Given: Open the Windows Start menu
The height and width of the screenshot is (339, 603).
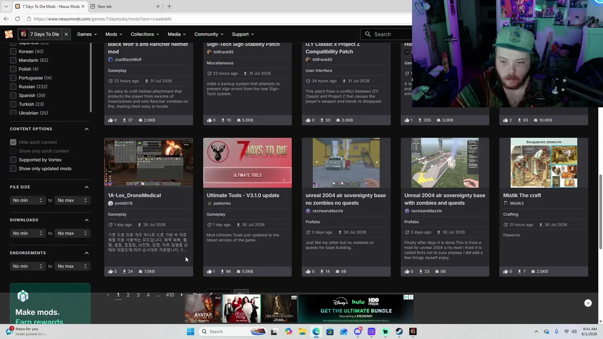Looking at the screenshot, I should pos(190,331).
